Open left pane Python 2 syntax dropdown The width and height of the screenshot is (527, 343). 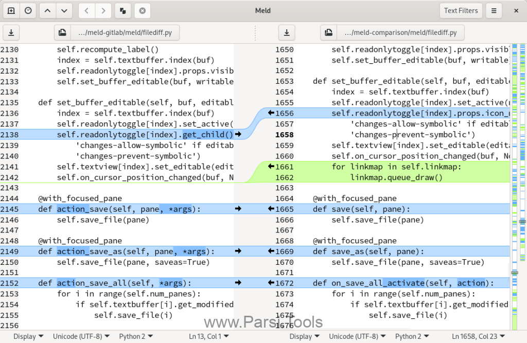[136, 336]
